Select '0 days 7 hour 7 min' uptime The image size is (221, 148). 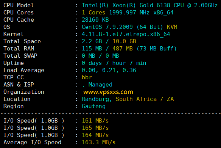coord(114,63)
